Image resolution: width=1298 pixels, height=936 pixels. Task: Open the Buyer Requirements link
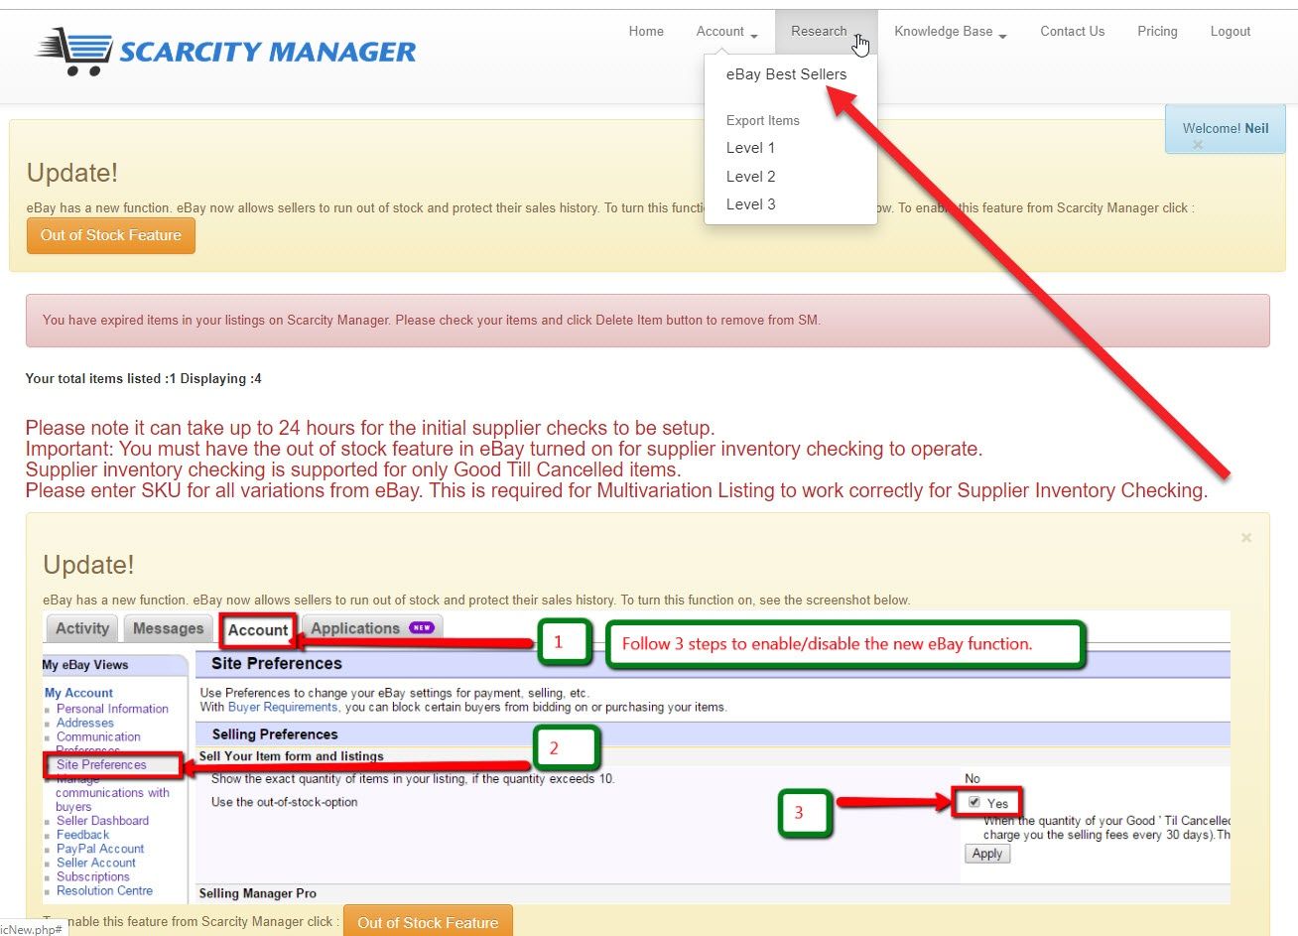[x=283, y=708]
